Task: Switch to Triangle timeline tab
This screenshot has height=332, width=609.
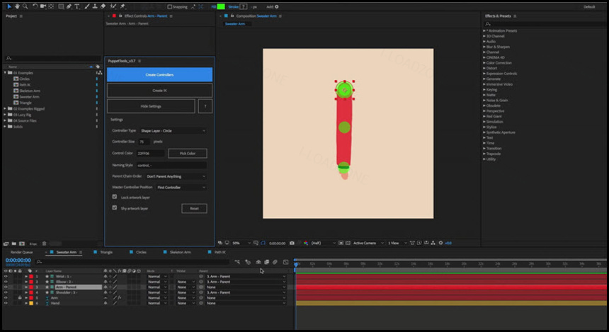Action: [x=106, y=253]
